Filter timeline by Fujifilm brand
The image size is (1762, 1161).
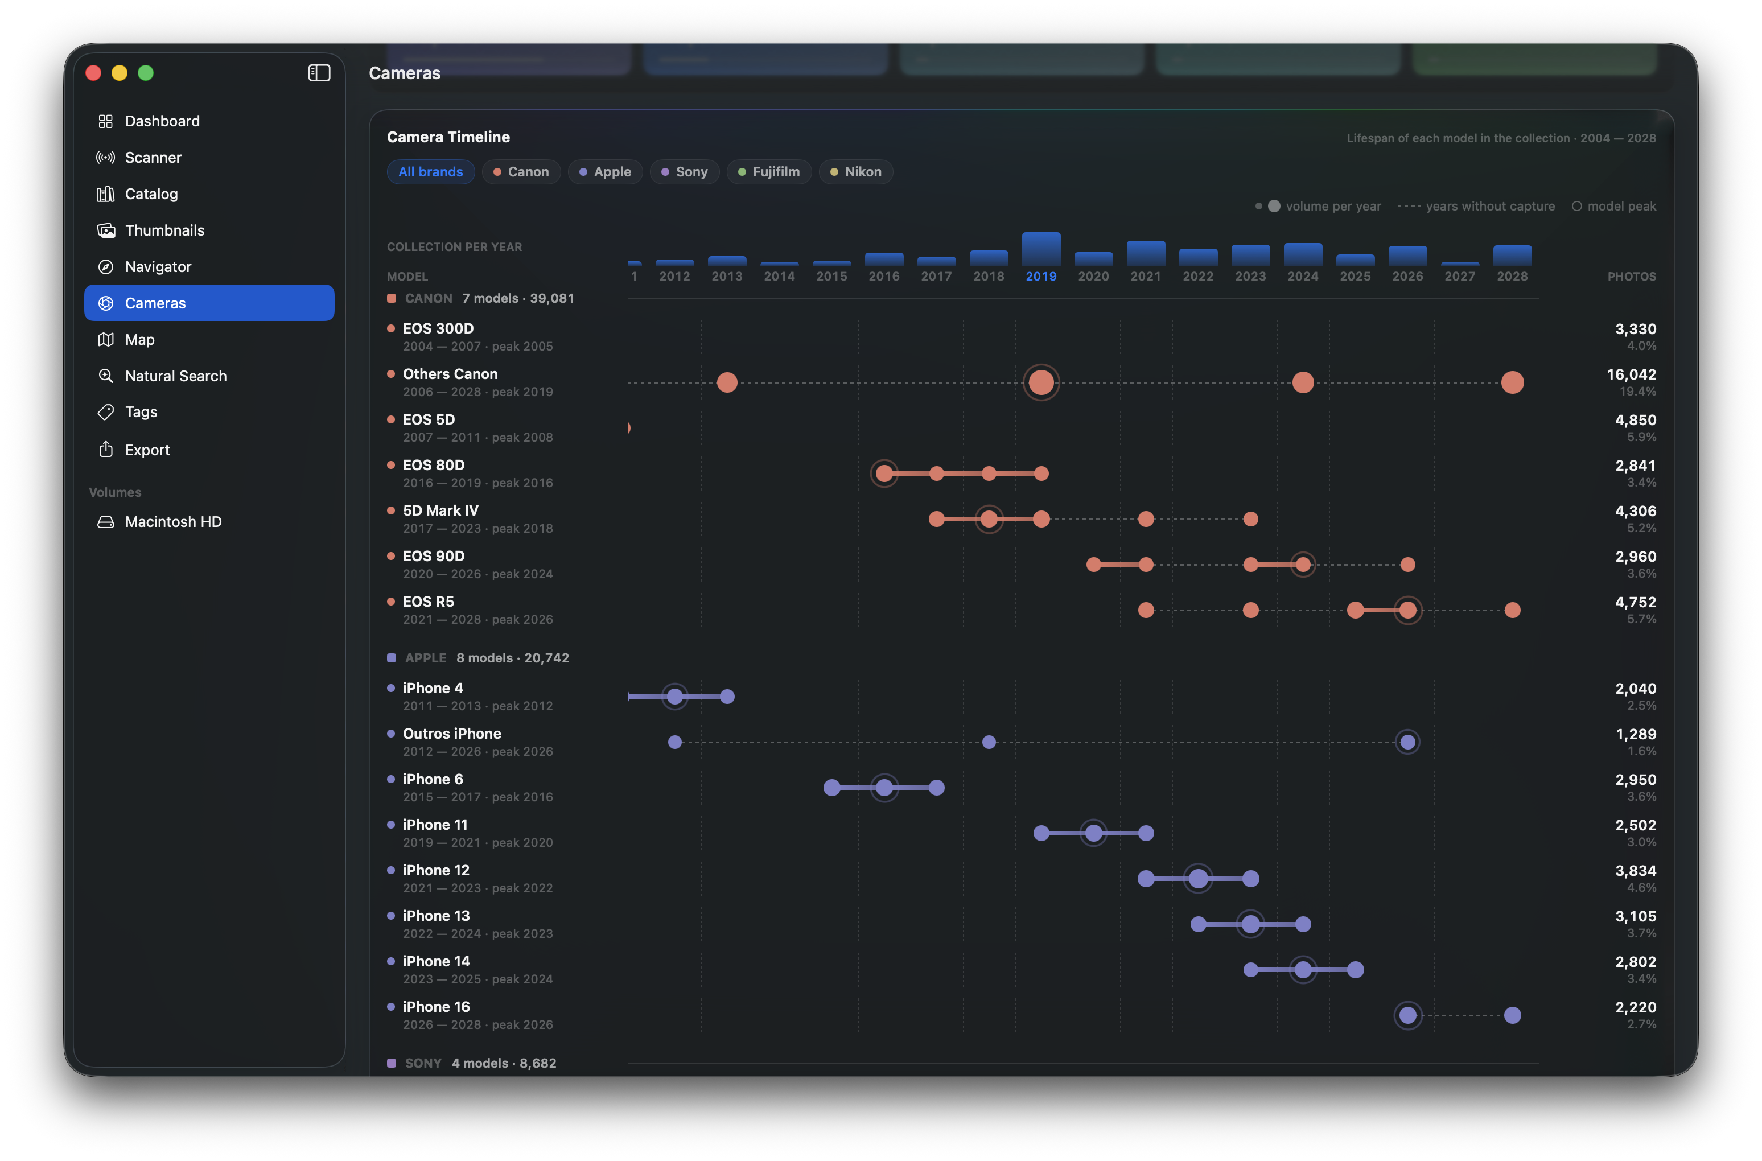point(768,172)
